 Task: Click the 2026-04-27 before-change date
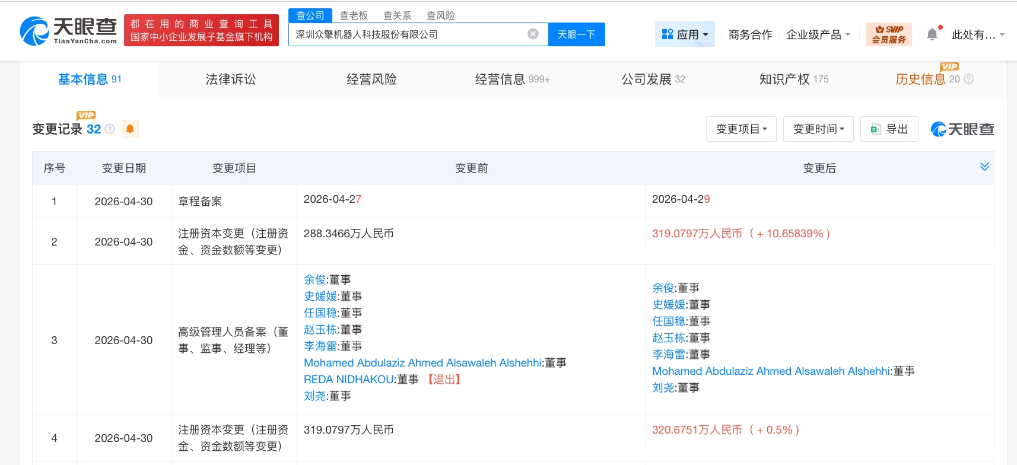coord(332,199)
